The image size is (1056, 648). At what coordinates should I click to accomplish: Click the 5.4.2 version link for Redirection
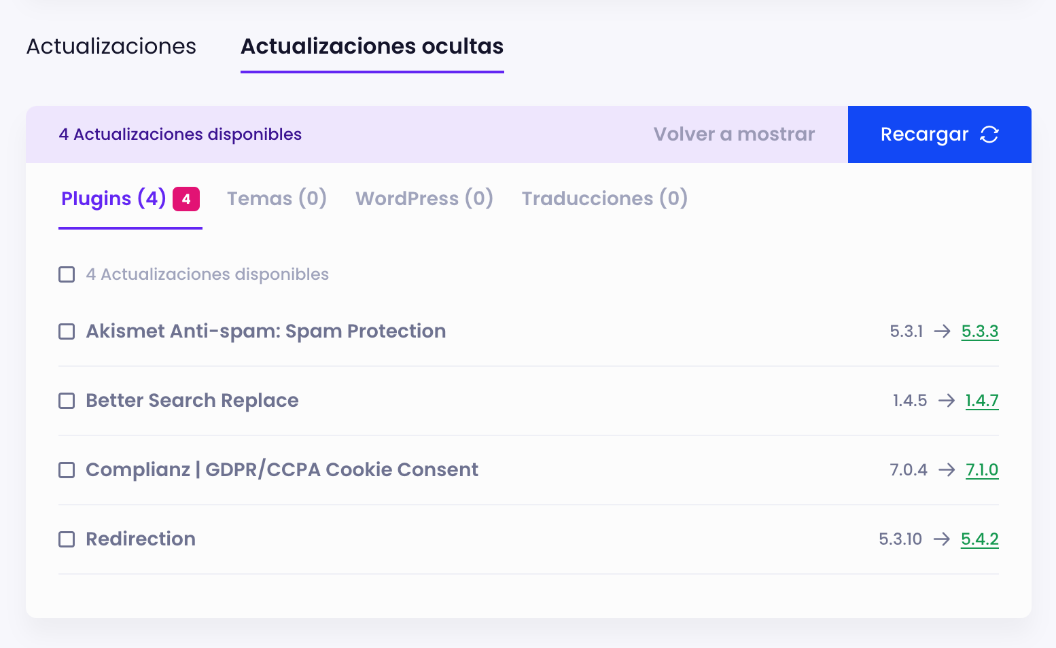click(x=979, y=539)
